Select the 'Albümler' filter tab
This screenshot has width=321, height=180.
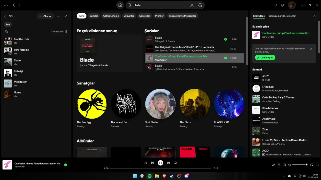(129, 16)
